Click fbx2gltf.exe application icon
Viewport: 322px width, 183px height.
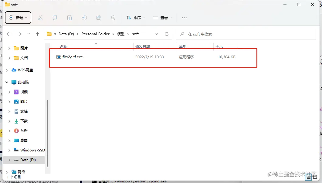coord(59,57)
